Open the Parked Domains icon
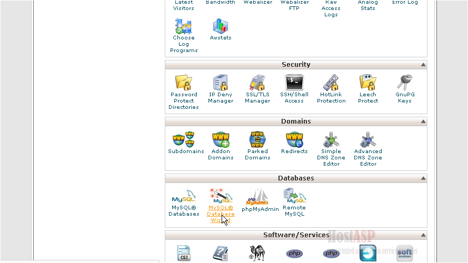This screenshot has width=468, height=263. (x=257, y=140)
